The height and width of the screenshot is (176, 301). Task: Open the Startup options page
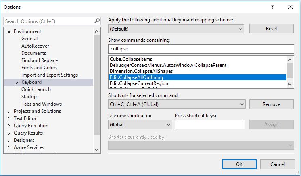pos(29,97)
